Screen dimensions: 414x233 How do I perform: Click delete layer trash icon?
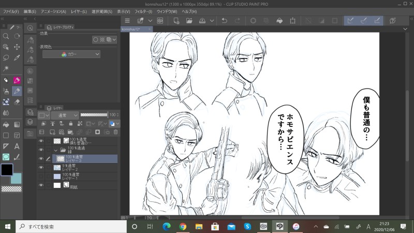click(x=115, y=132)
